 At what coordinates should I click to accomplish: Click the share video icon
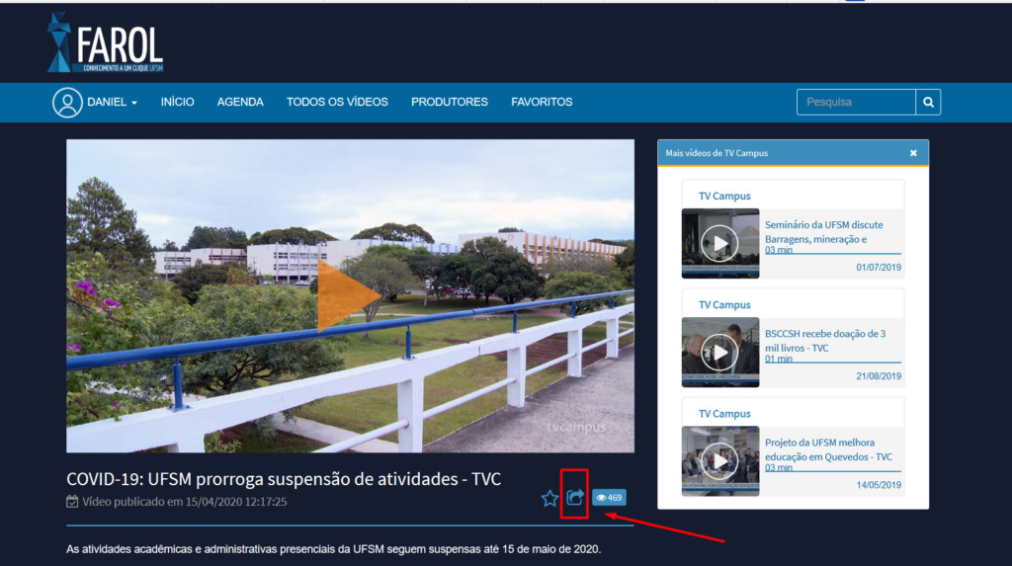[575, 498]
